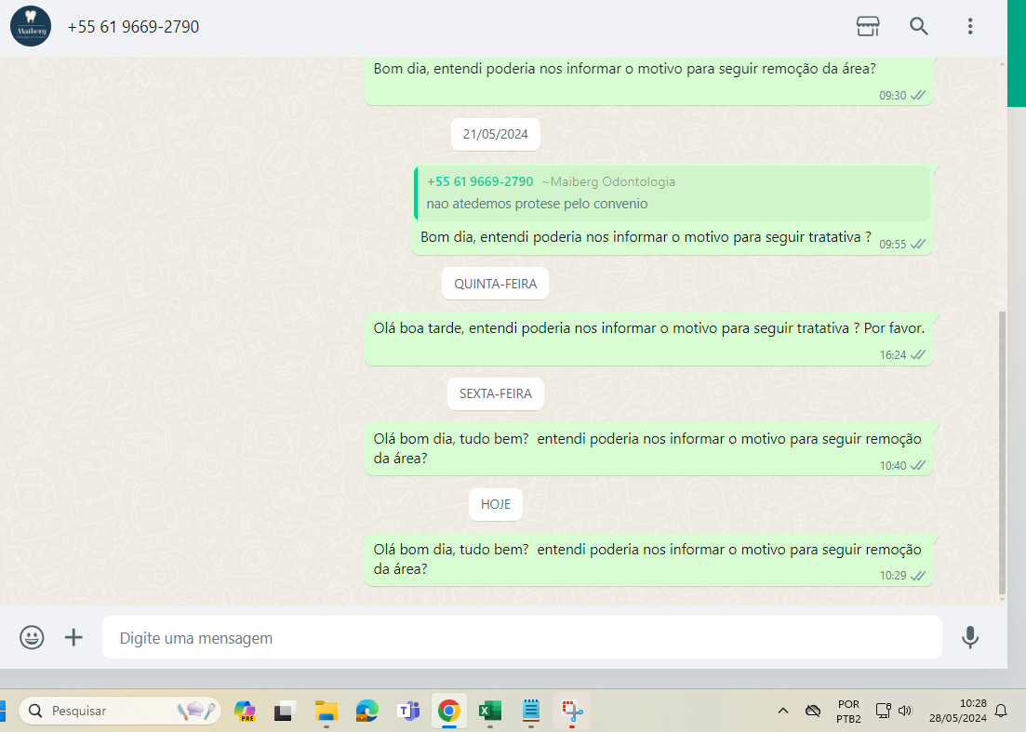
Task: Open Google Chrome from the taskbar
Action: click(449, 712)
